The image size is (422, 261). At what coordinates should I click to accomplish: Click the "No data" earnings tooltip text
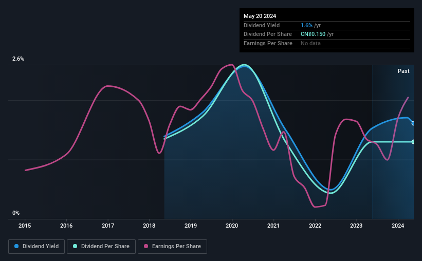[310, 43]
